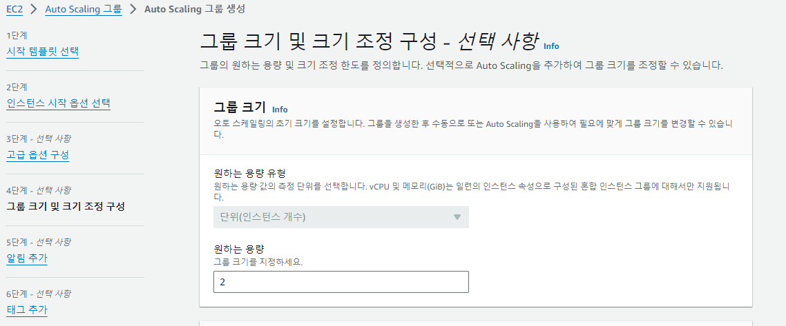The height and width of the screenshot is (326, 786).
Task: Click the chevron right after EC2 breadcrumb
Action: click(x=34, y=9)
